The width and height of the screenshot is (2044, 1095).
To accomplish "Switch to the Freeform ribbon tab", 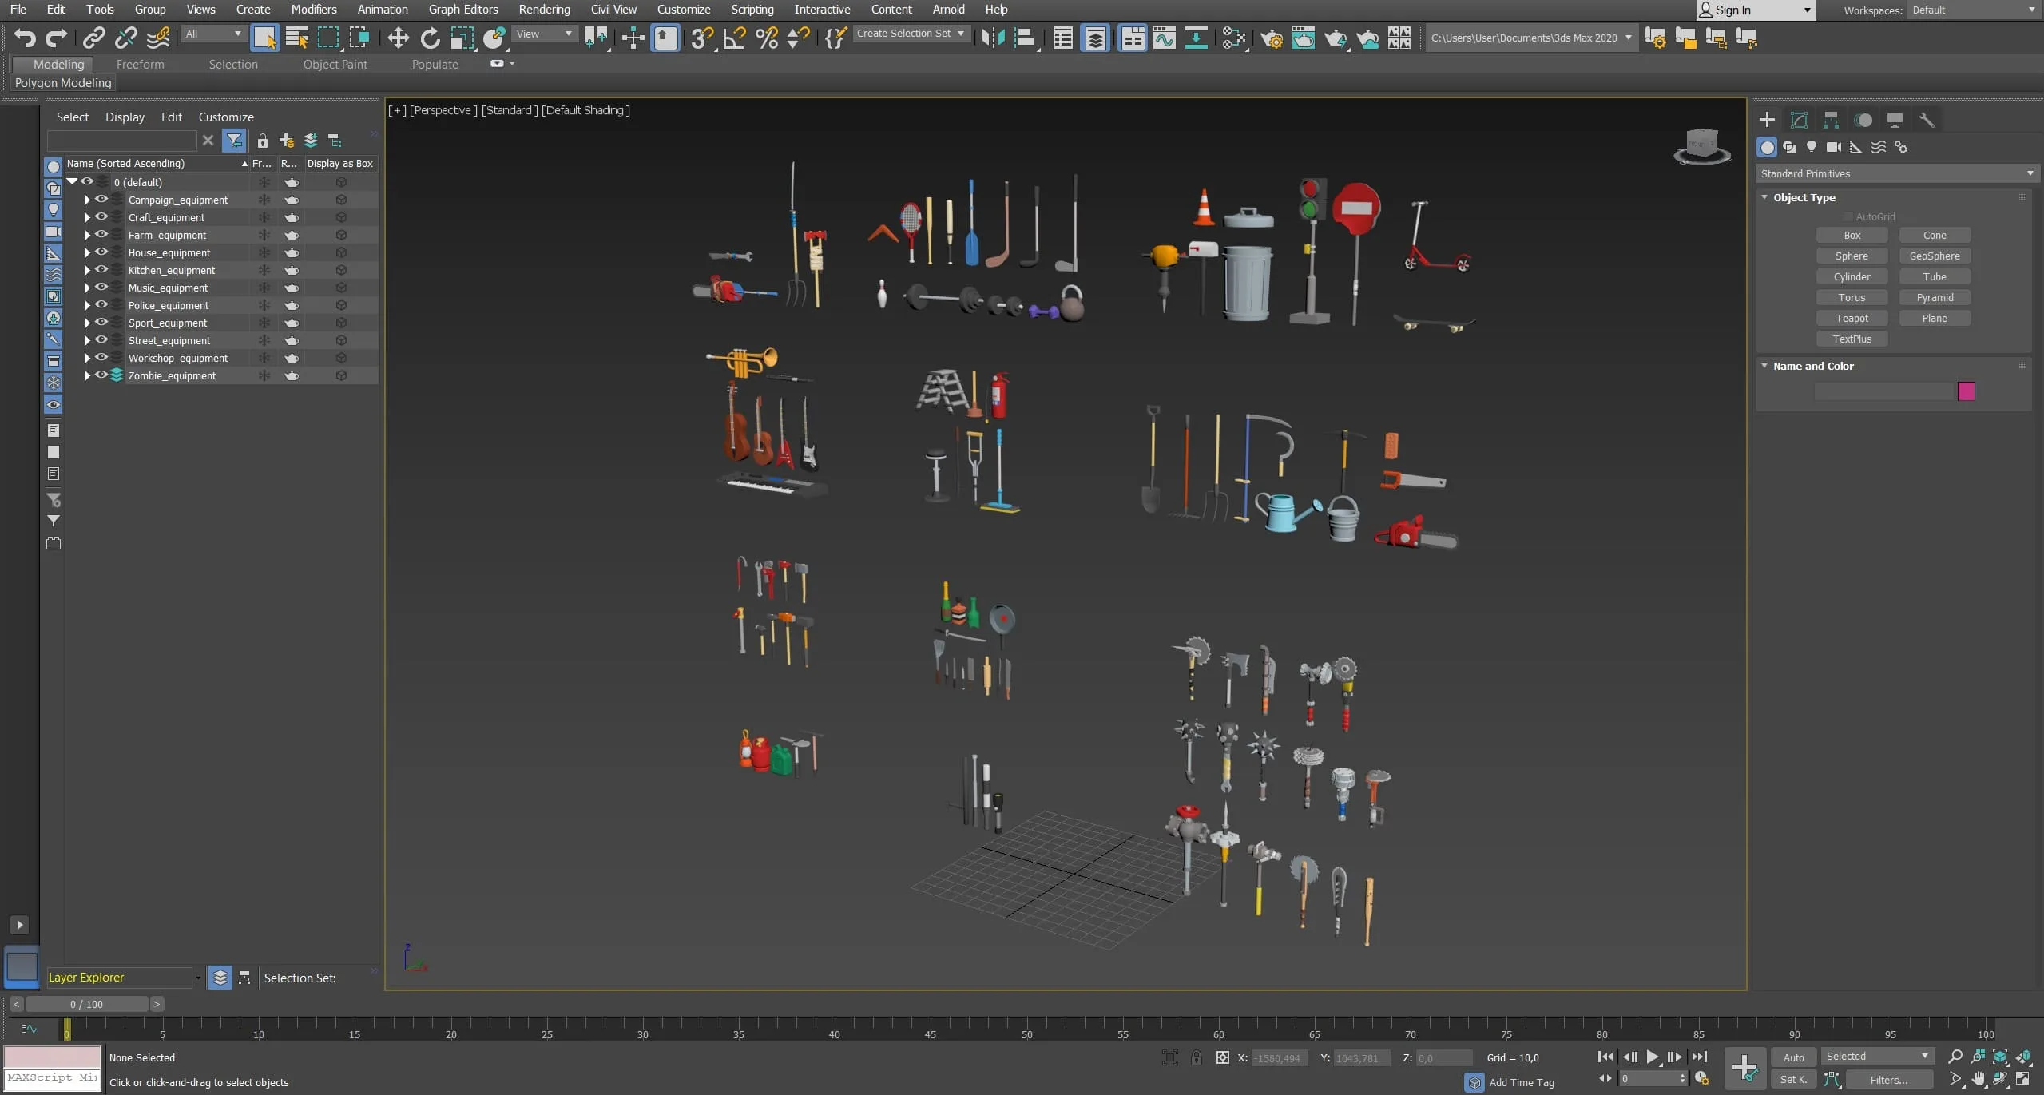I will point(140,65).
